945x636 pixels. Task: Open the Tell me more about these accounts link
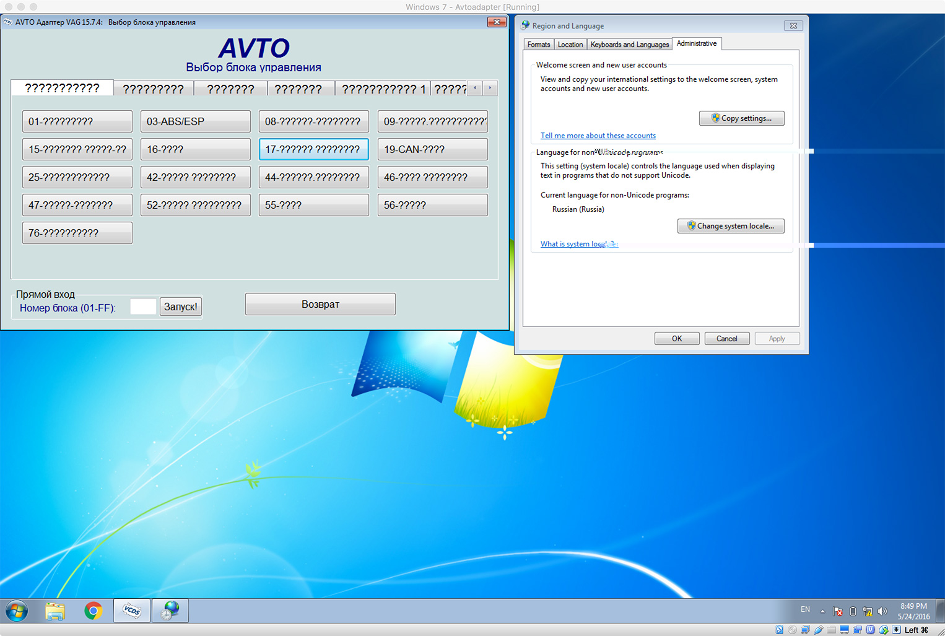click(598, 136)
